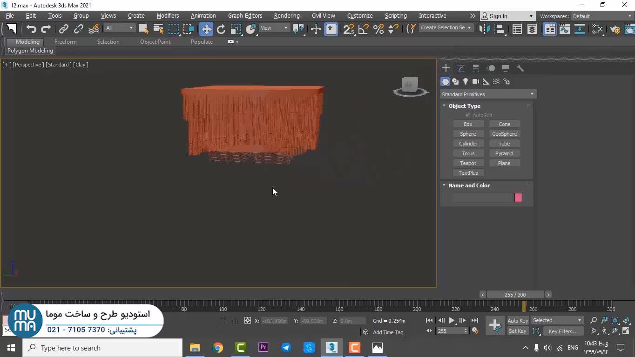Select the Cameras category icon
Image resolution: width=635 pixels, height=357 pixels.
tap(475, 81)
